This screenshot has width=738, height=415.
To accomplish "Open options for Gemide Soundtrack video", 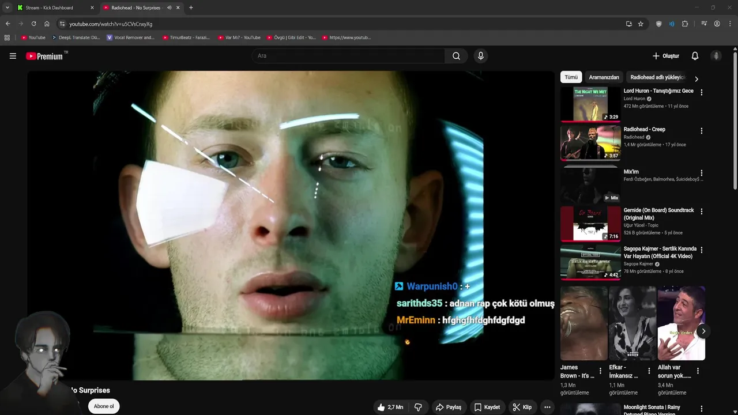I will (701, 212).
